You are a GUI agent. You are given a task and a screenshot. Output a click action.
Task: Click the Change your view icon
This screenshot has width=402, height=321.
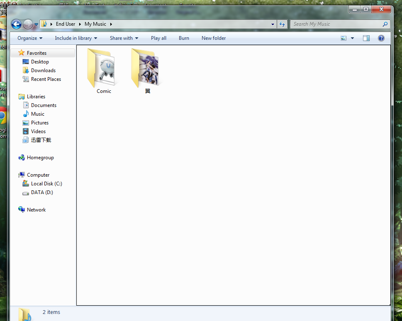(344, 38)
